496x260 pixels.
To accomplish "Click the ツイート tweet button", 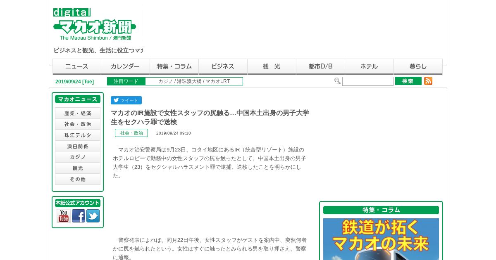I will 126,100.
